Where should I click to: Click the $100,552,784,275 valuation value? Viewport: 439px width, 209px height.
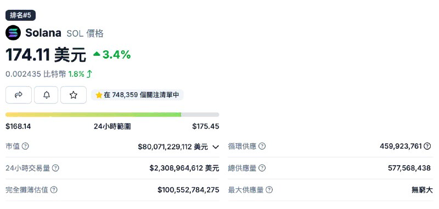tap(188, 190)
